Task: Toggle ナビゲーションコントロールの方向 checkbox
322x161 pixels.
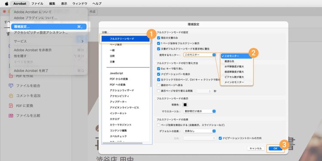Action: pos(220,138)
